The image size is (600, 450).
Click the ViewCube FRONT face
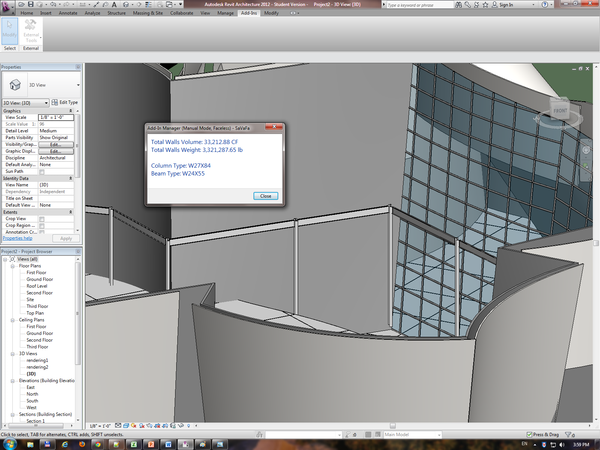(560, 111)
